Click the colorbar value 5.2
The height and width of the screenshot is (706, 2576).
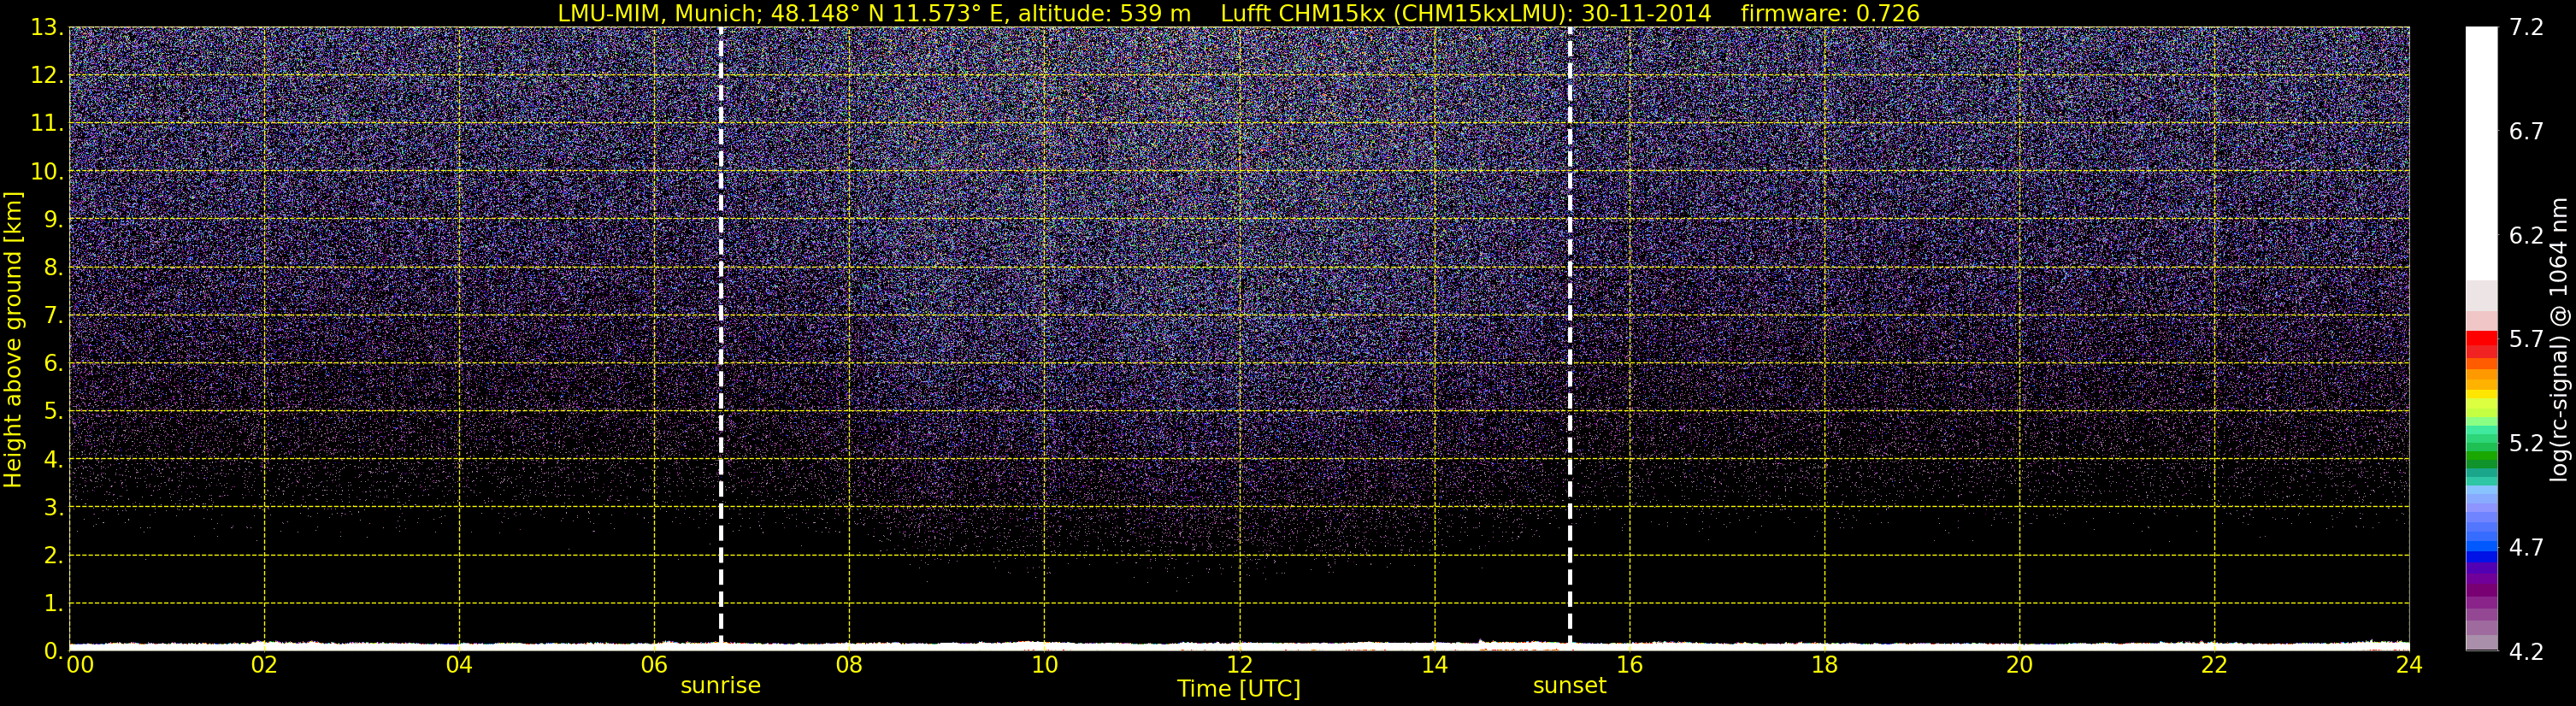click(x=2526, y=443)
